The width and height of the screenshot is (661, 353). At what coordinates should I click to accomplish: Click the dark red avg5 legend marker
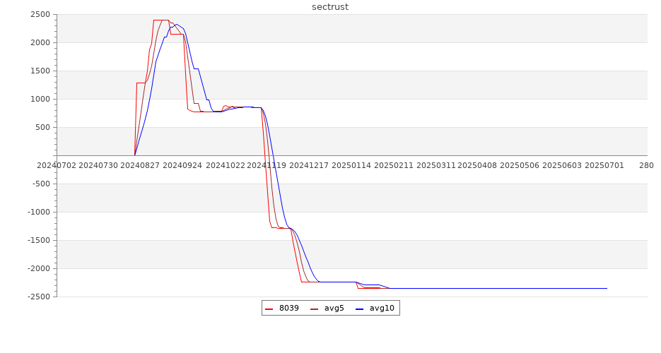tap(314, 309)
